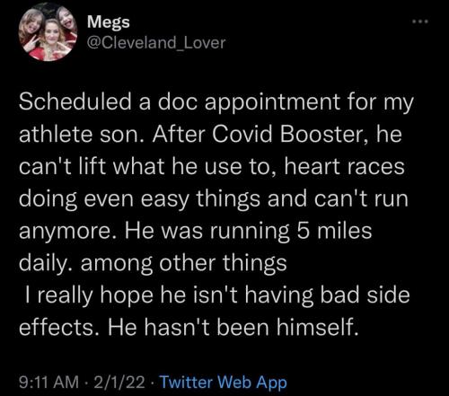Click the phrase among other things
This screenshot has width=449, height=396.
pyautogui.click(x=183, y=263)
